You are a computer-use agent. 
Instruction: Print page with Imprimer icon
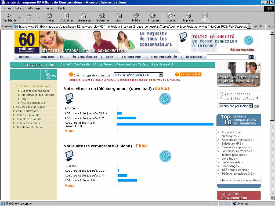(x=188, y=16)
